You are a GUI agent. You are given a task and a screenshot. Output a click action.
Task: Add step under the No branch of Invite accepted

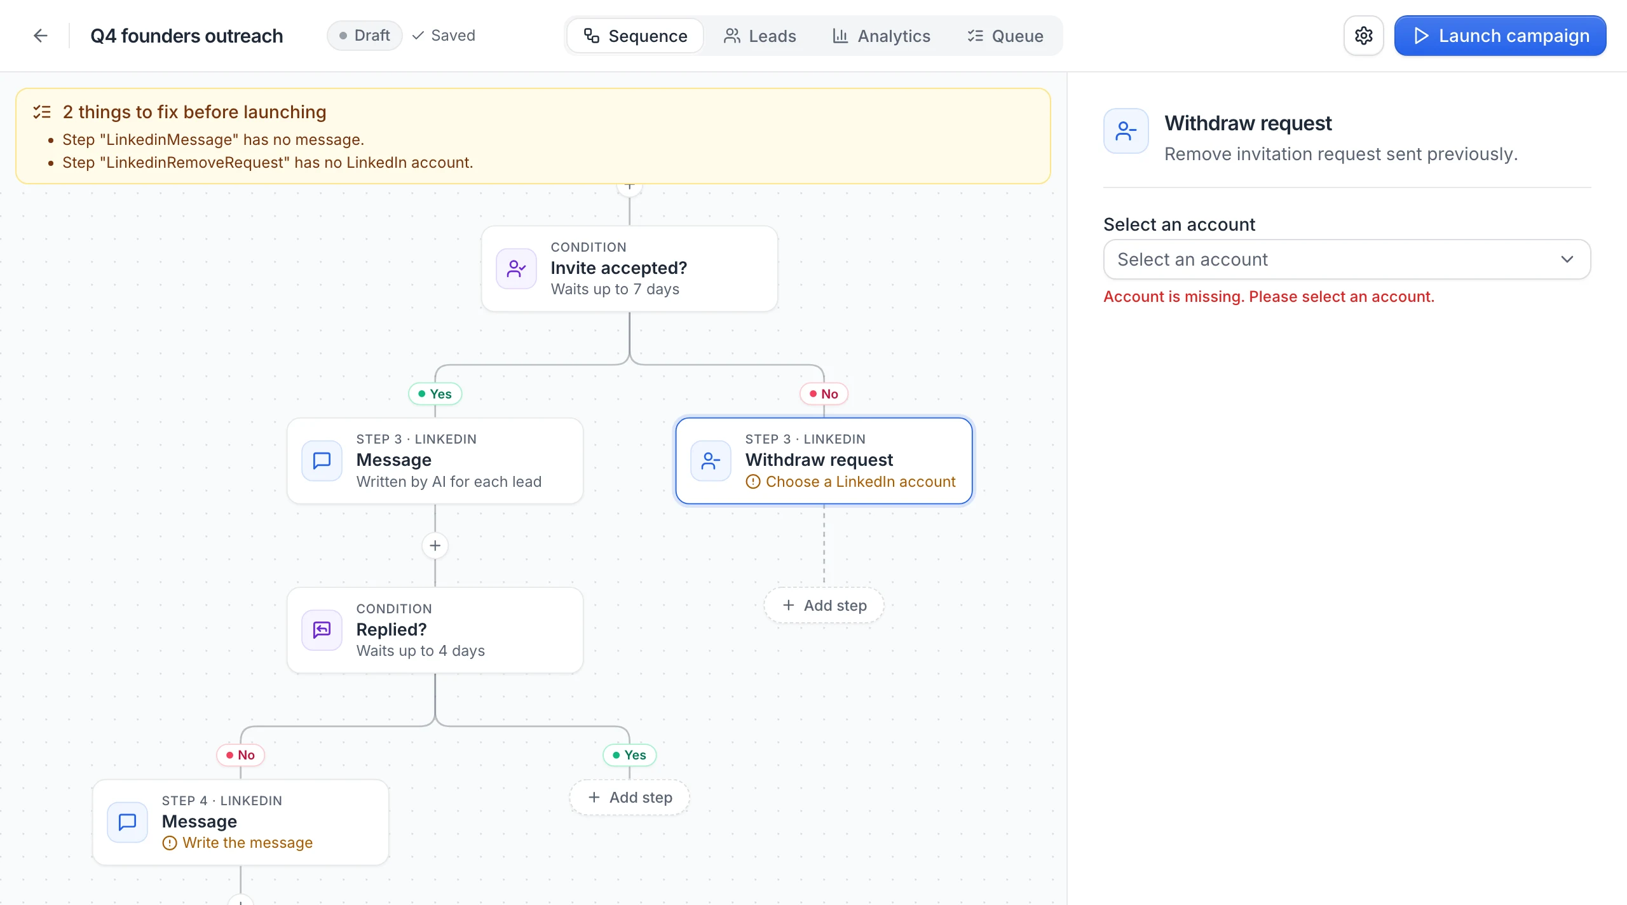824,606
